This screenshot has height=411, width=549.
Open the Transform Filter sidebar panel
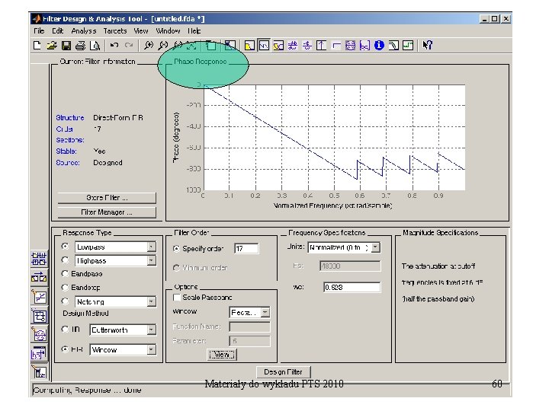click(39, 278)
